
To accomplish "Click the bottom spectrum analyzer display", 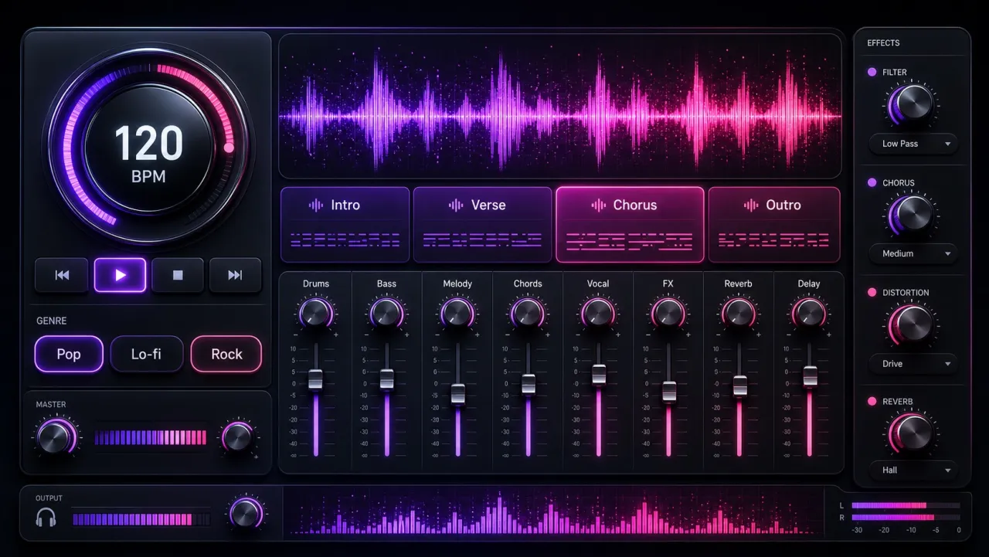I will [x=553, y=512].
